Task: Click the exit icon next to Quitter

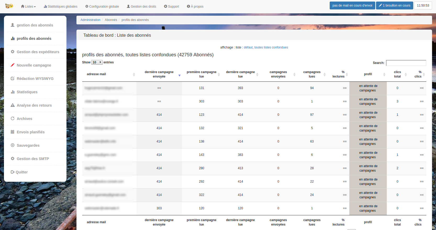Action: click(12, 172)
